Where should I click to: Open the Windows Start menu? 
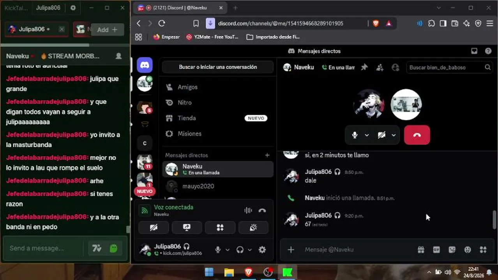click(x=209, y=272)
